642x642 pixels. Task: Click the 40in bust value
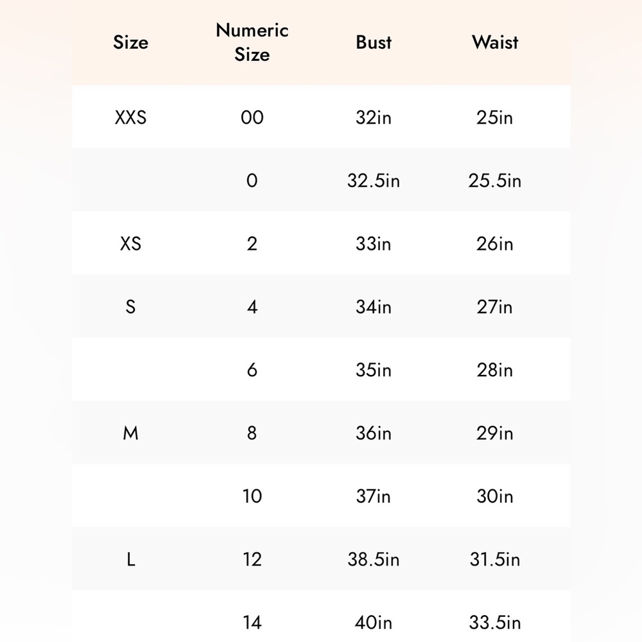[x=374, y=622]
